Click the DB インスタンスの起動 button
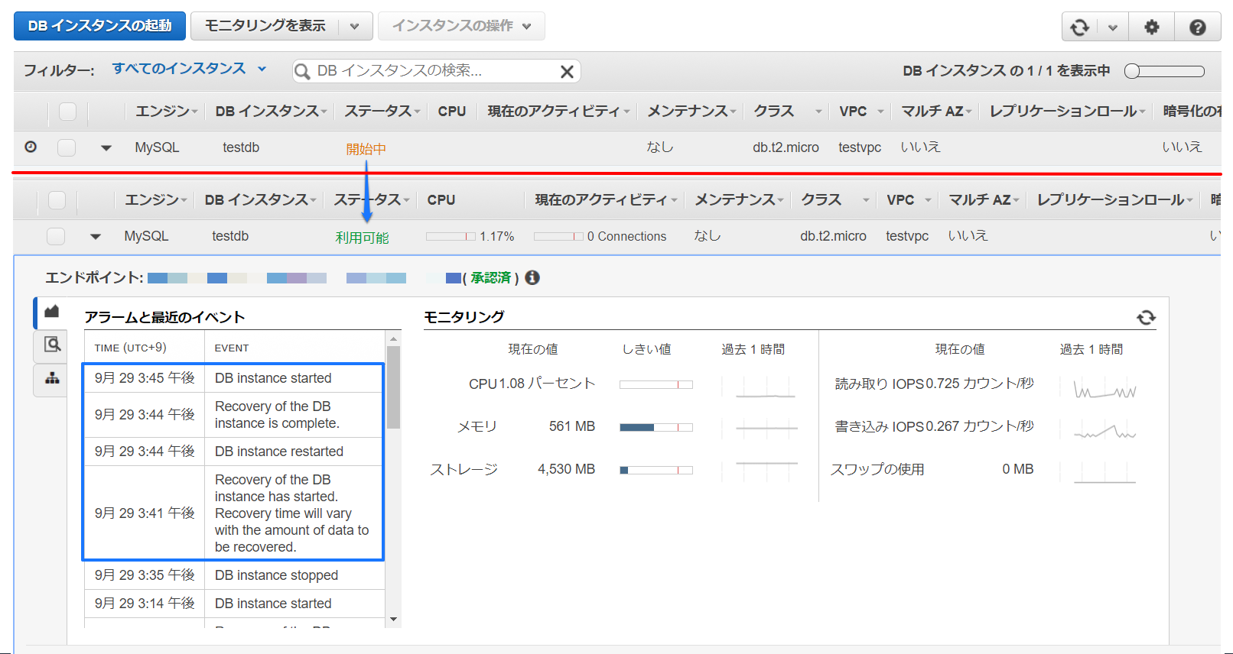Image resolution: width=1233 pixels, height=654 pixels. (x=99, y=26)
